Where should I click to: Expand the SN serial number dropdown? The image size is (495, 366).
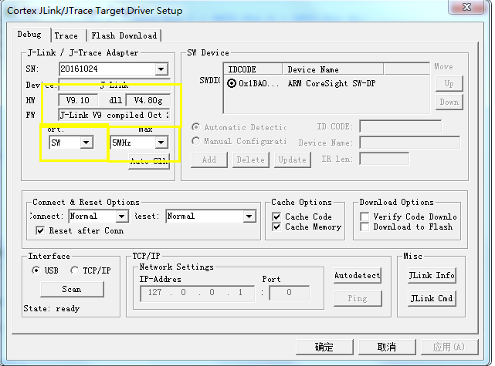[x=161, y=69]
